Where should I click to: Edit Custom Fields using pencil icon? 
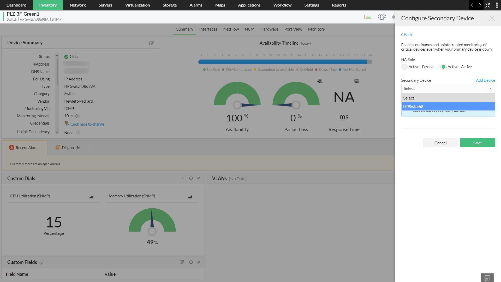tap(182, 262)
